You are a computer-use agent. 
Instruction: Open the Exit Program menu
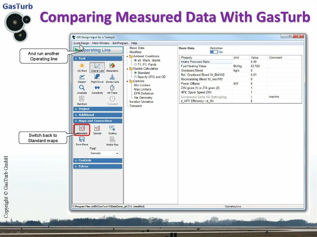tap(120, 43)
